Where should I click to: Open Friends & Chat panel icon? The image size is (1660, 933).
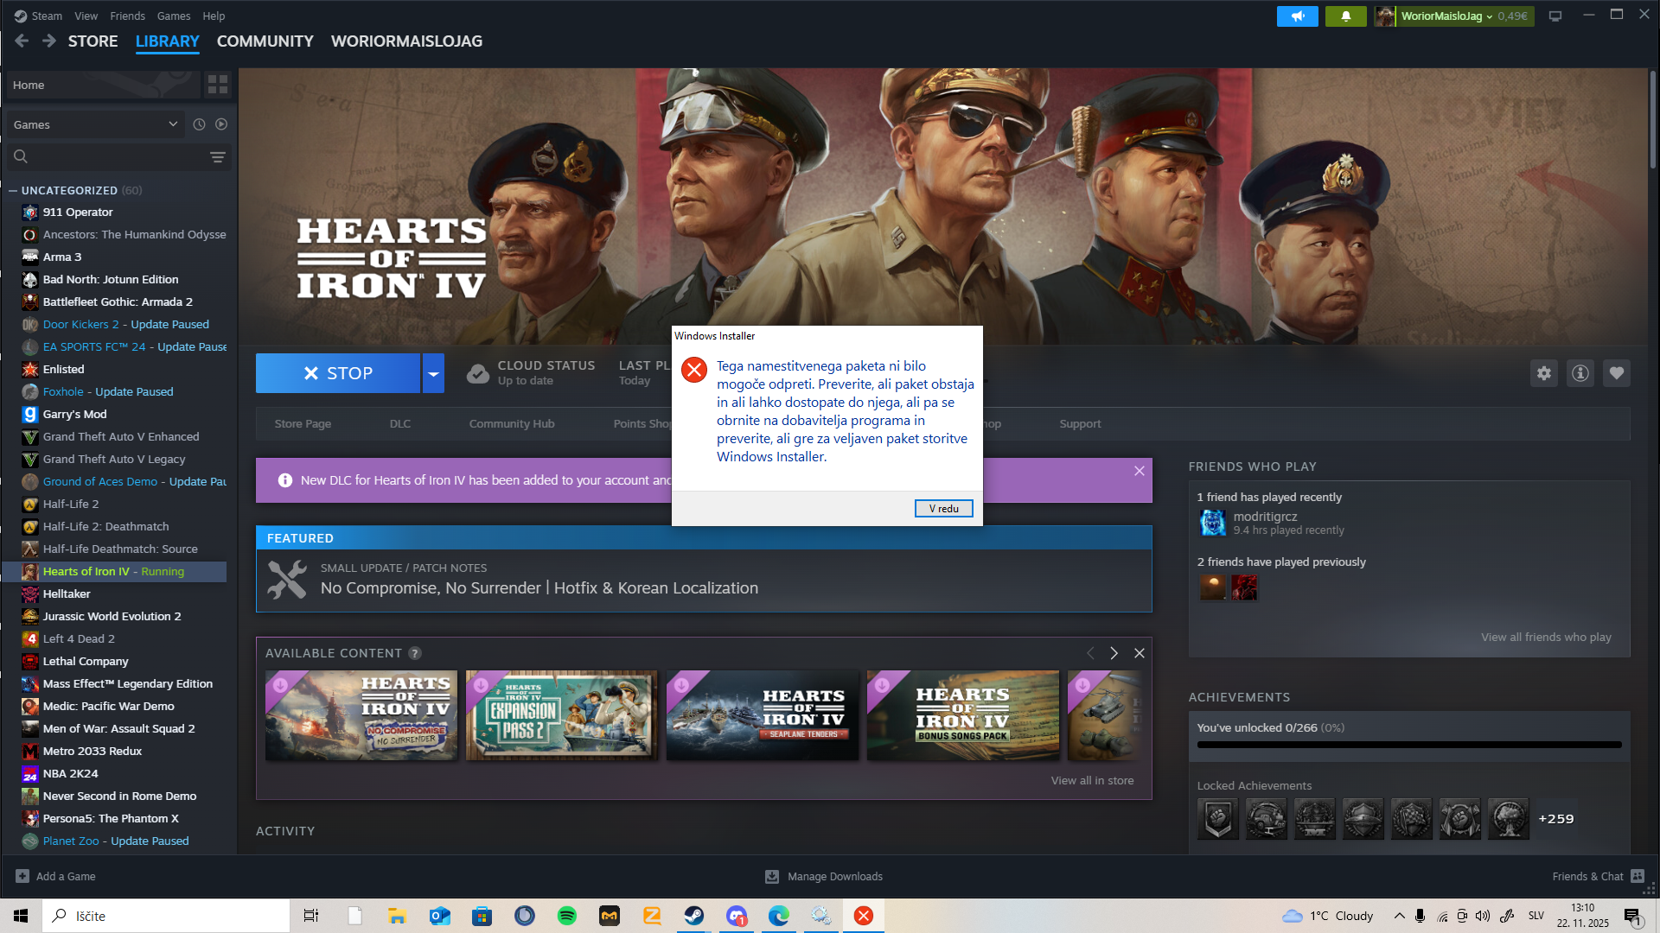[1638, 876]
